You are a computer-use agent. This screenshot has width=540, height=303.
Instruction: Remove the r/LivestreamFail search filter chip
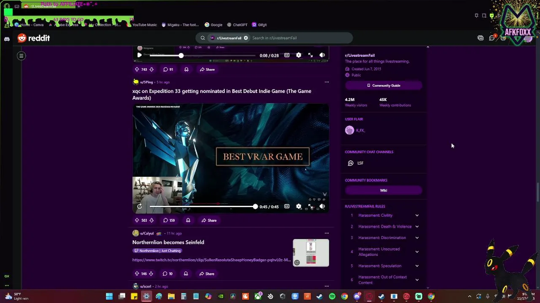point(246,38)
